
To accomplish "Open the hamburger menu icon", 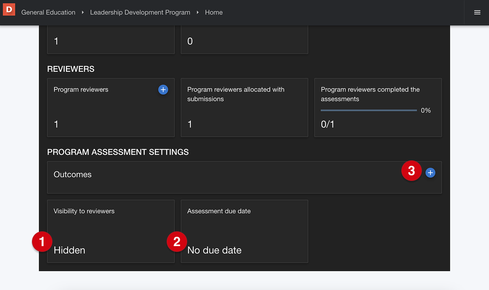I will [477, 12].
